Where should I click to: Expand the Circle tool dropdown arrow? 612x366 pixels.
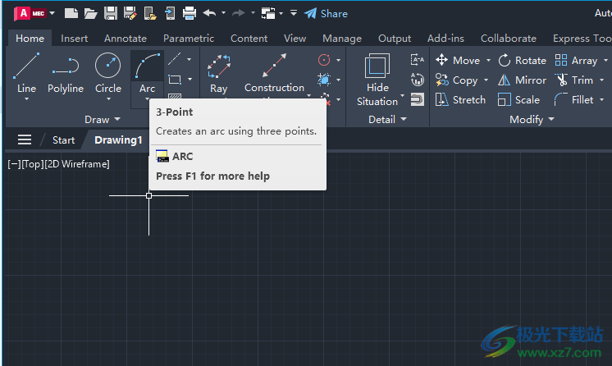tap(108, 99)
